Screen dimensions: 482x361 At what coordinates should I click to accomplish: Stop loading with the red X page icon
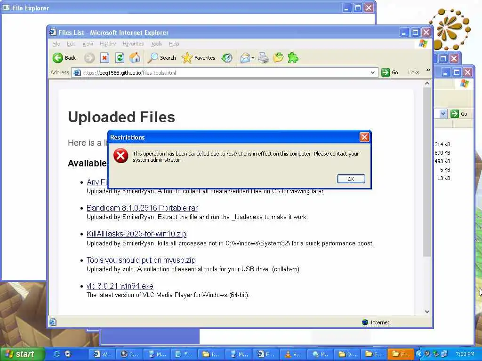[x=104, y=58]
